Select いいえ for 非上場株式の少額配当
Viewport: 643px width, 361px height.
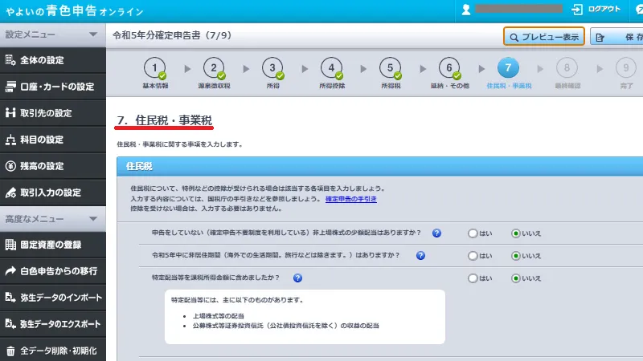pos(516,233)
